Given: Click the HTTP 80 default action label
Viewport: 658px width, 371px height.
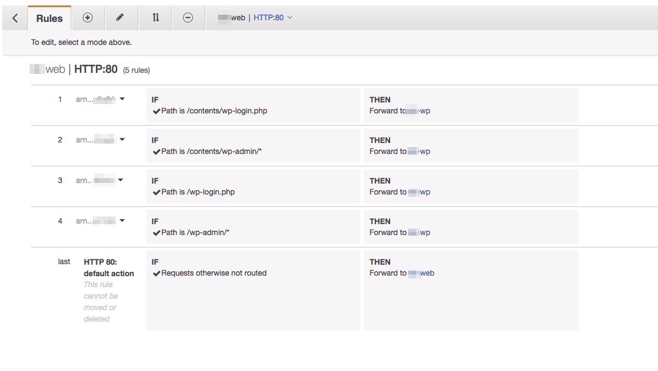Looking at the screenshot, I should (108, 267).
